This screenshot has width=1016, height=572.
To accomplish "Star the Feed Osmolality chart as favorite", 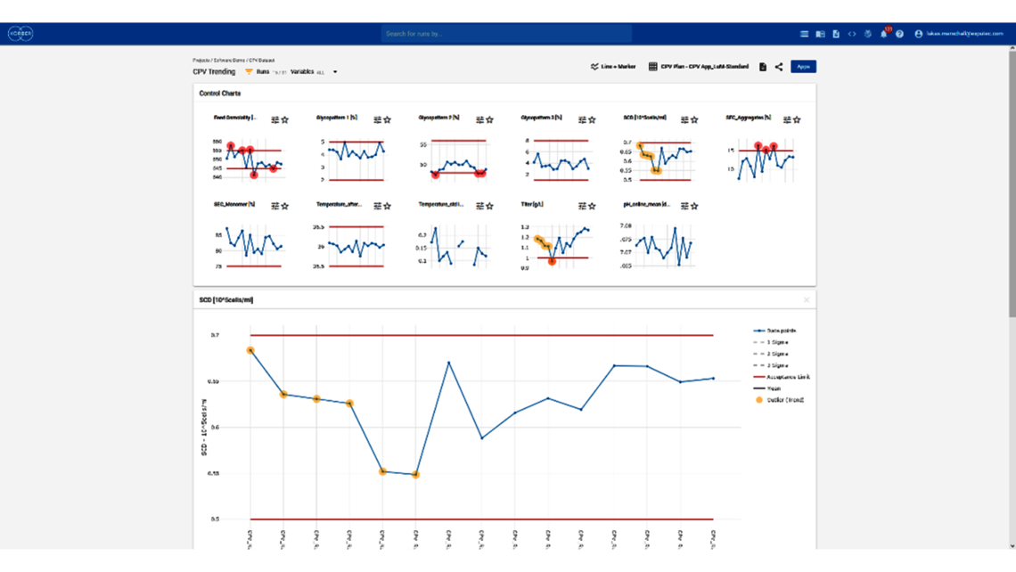I will point(285,119).
